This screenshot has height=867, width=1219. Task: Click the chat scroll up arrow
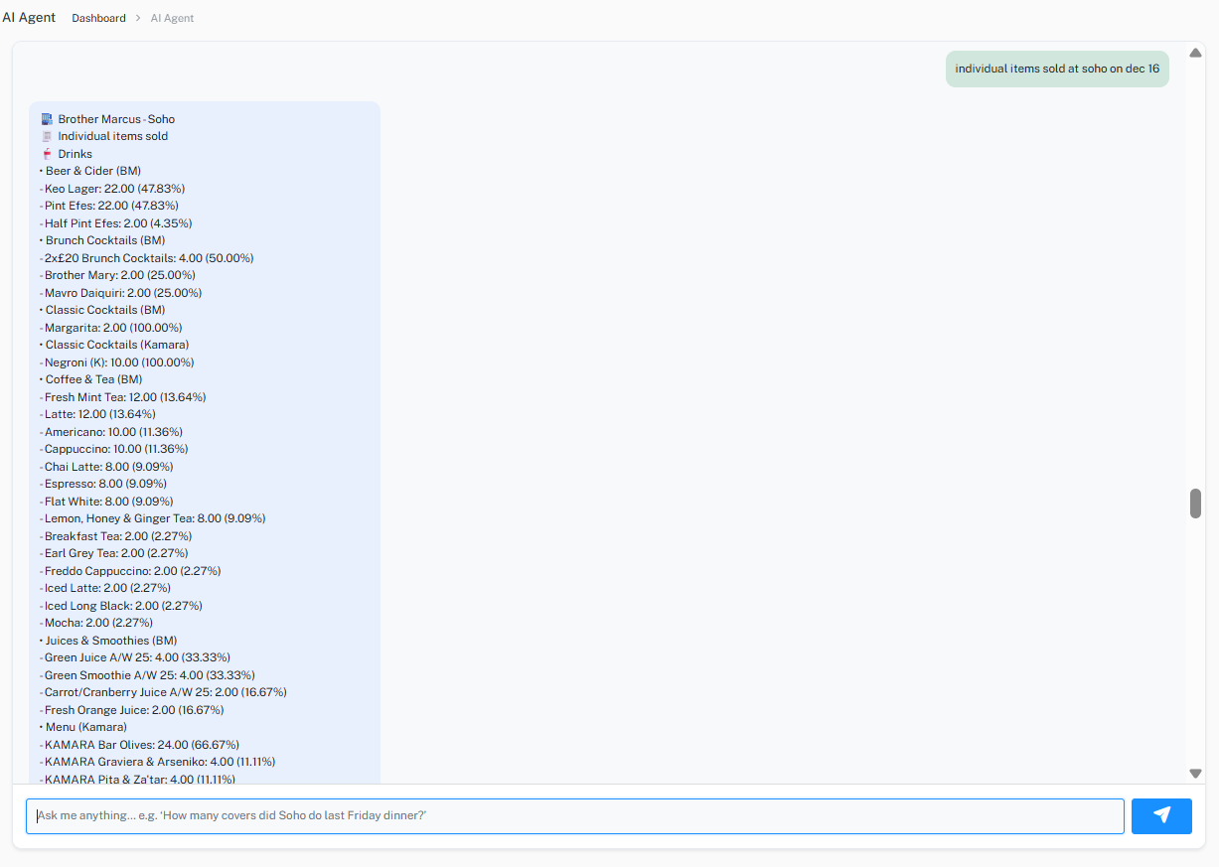1195,53
